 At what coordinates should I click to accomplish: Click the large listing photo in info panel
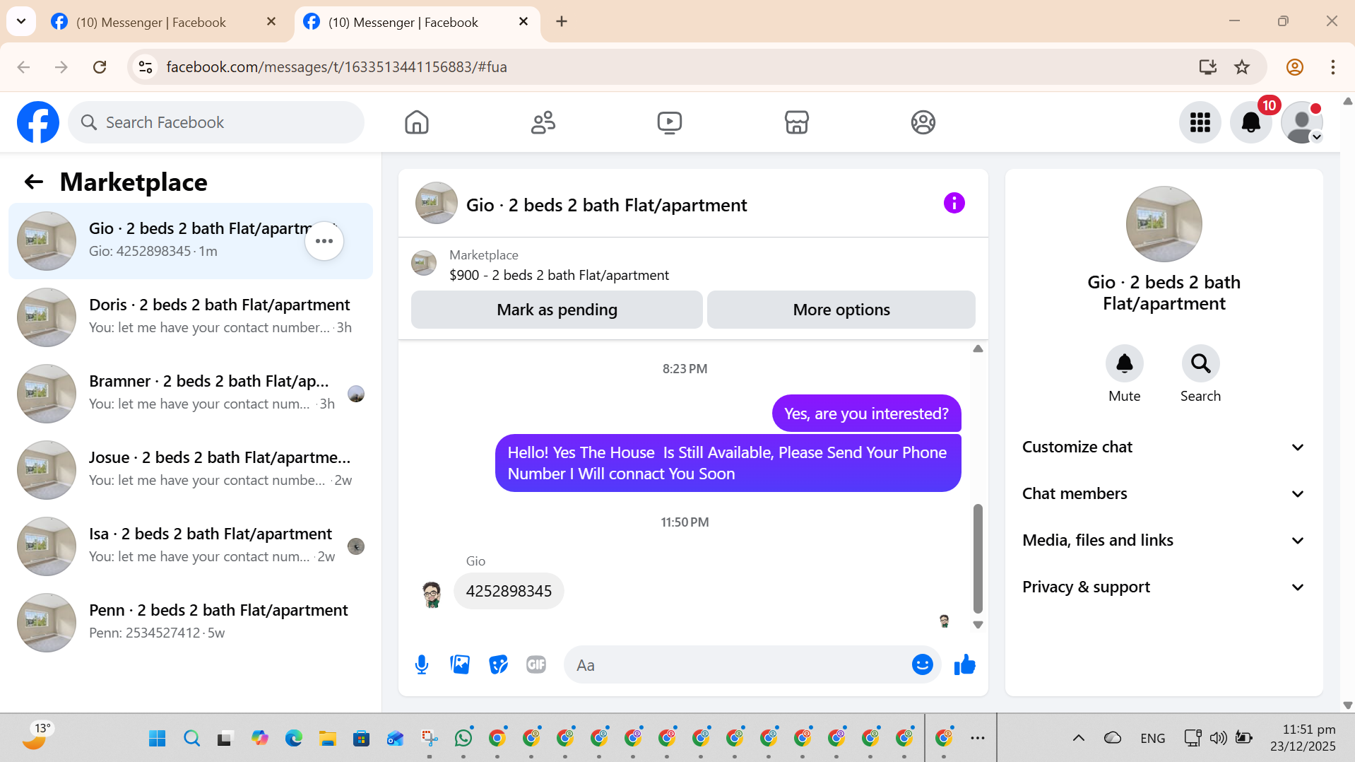click(x=1164, y=224)
